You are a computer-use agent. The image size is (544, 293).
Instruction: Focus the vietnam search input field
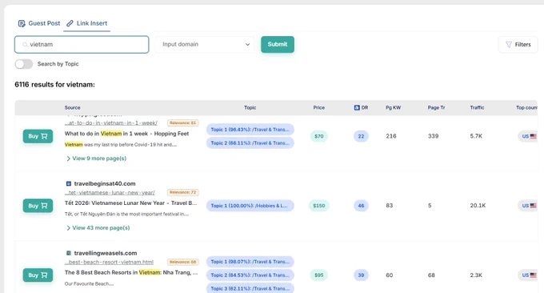[x=82, y=45]
